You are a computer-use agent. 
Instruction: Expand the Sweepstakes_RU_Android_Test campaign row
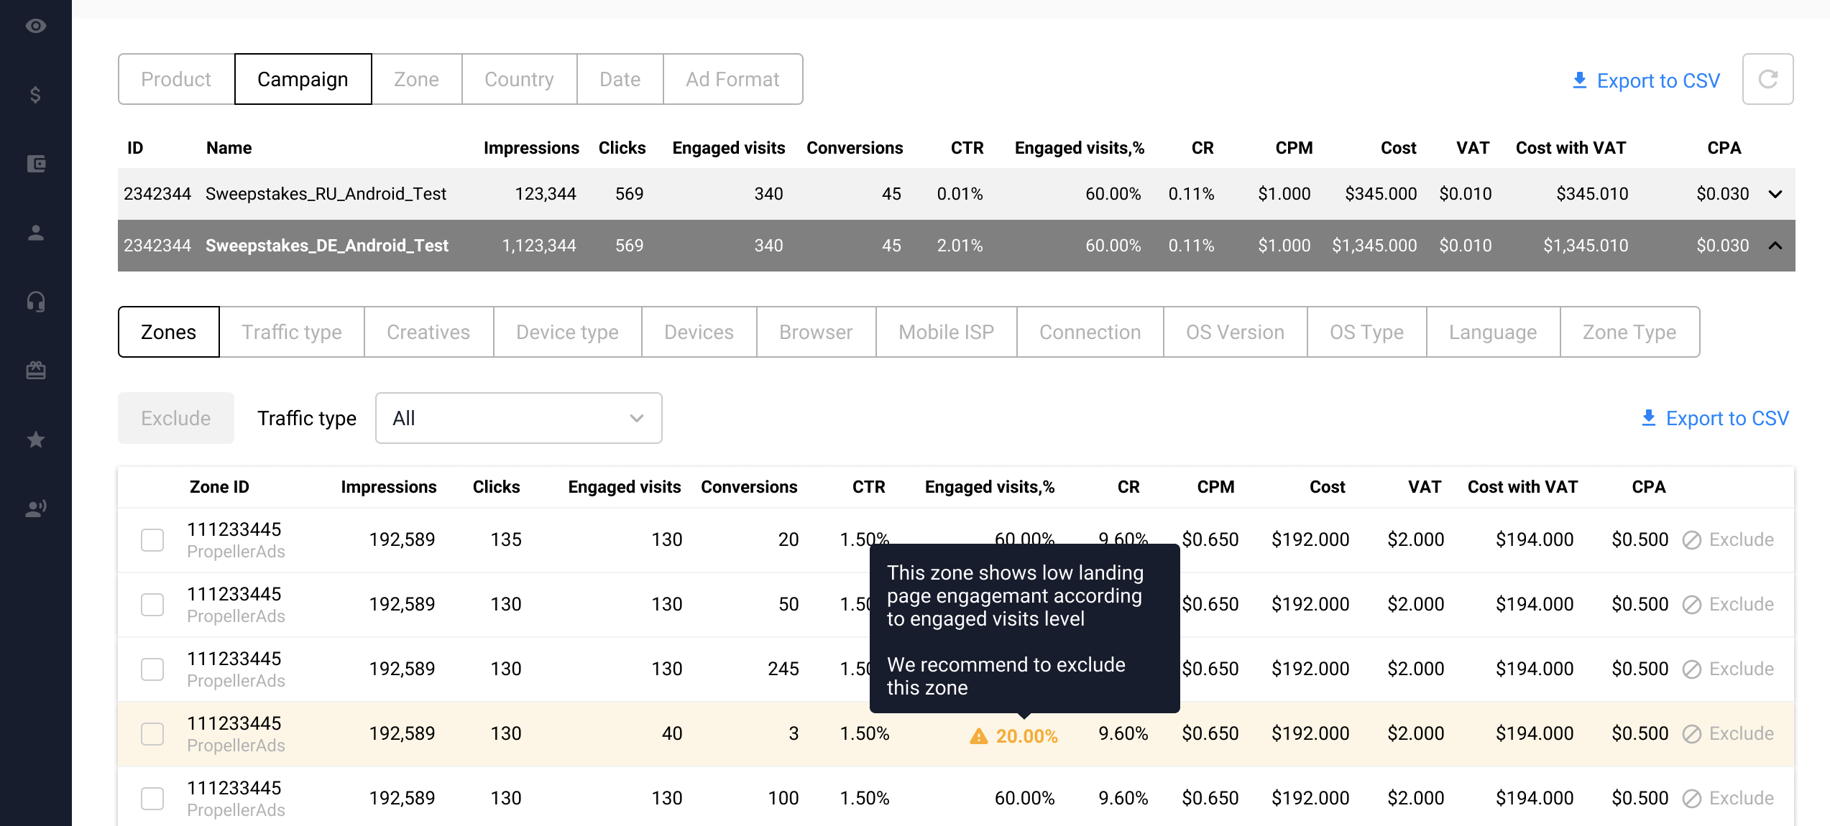tap(1775, 194)
